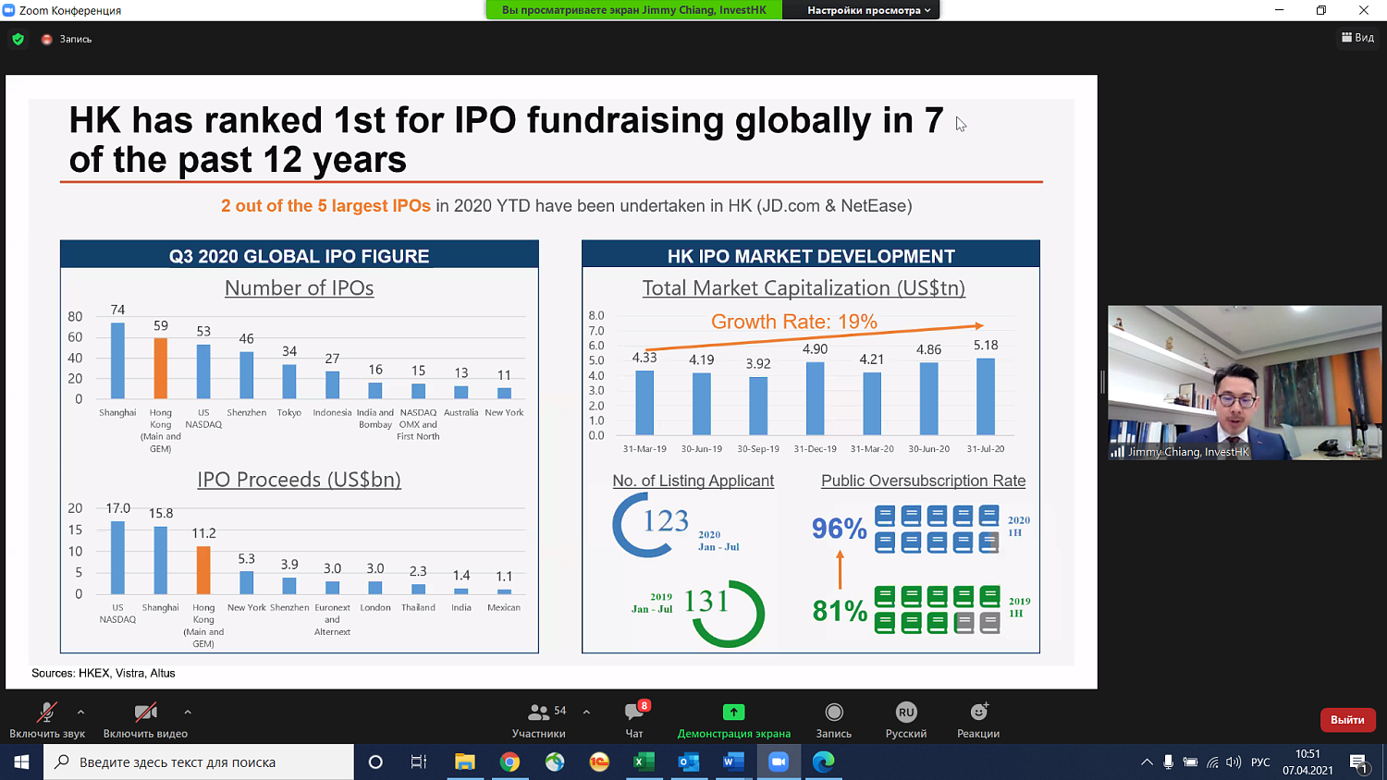Click the Windows taskbar search field

pyautogui.click(x=199, y=762)
